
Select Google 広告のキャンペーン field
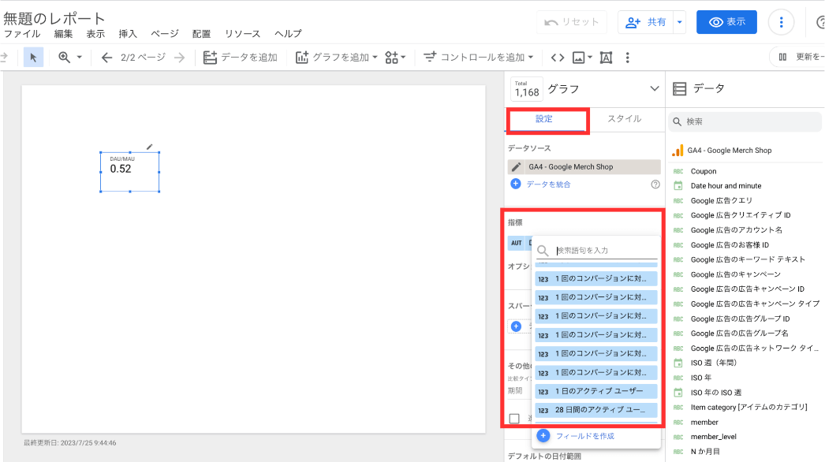point(736,274)
